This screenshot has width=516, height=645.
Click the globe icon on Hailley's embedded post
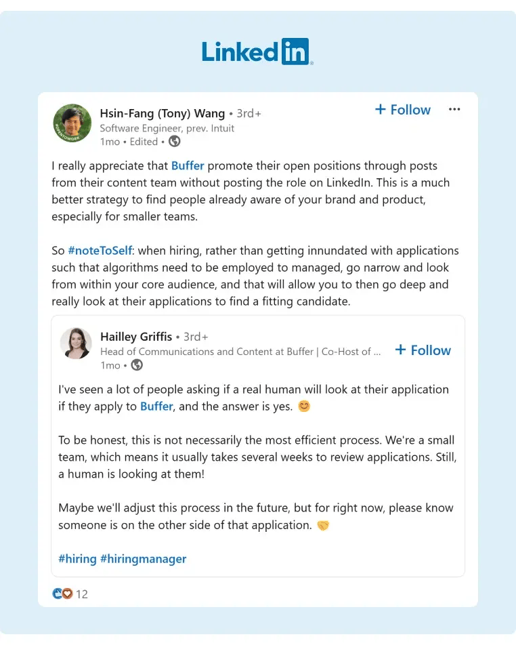(135, 365)
